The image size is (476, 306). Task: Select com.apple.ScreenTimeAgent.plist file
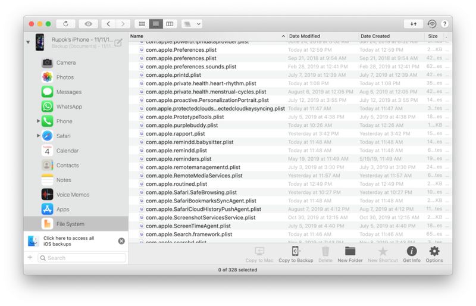click(x=290, y=226)
